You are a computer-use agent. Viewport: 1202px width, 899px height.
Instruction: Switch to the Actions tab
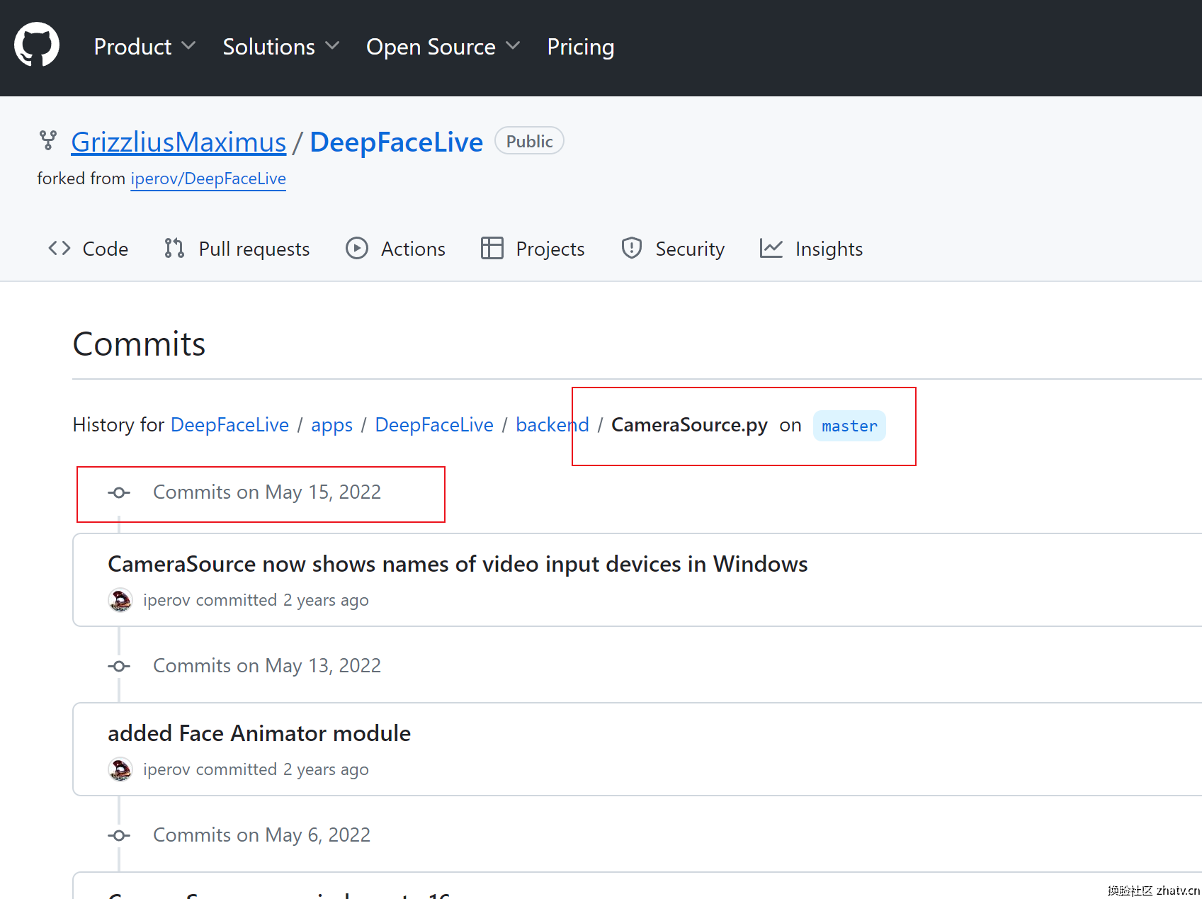tap(413, 249)
